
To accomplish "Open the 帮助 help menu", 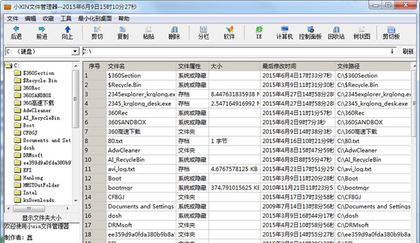I will click(x=124, y=18).
